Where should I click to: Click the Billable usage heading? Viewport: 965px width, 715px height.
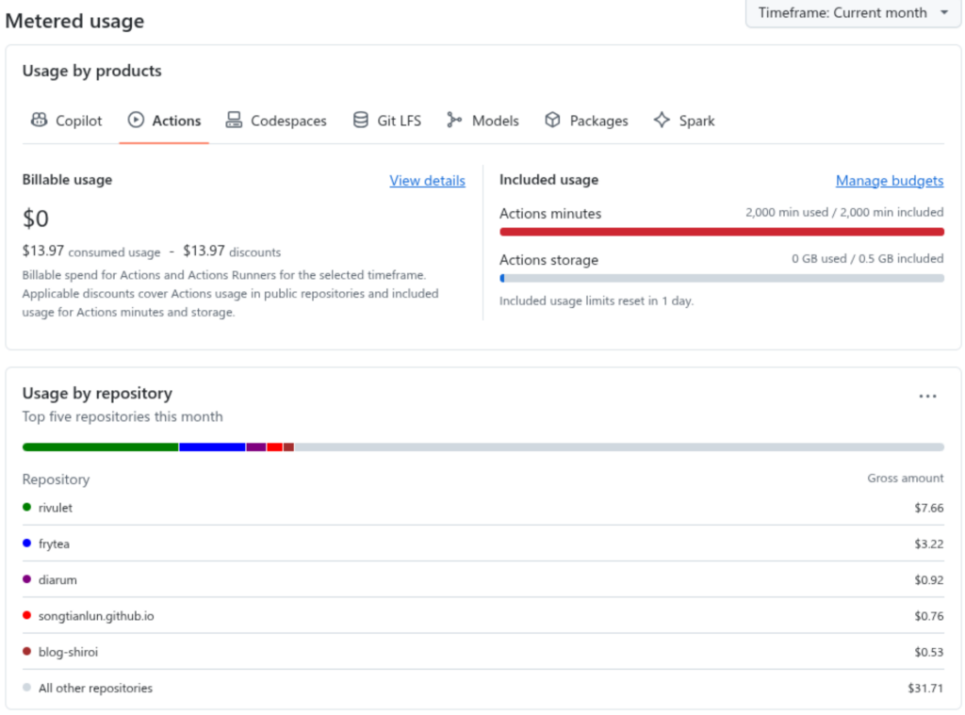[x=67, y=180]
